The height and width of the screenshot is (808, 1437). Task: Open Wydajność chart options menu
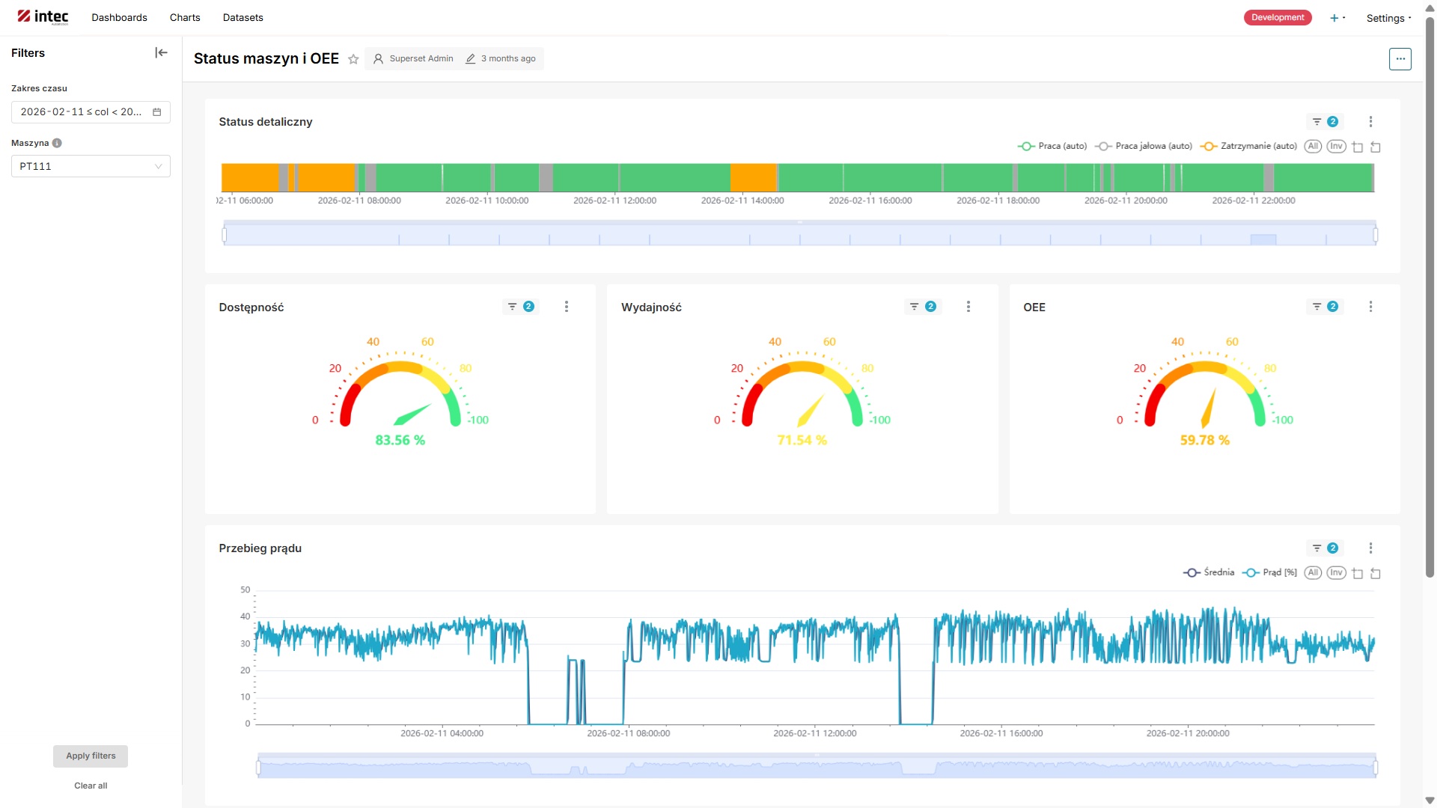(x=968, y=307)
